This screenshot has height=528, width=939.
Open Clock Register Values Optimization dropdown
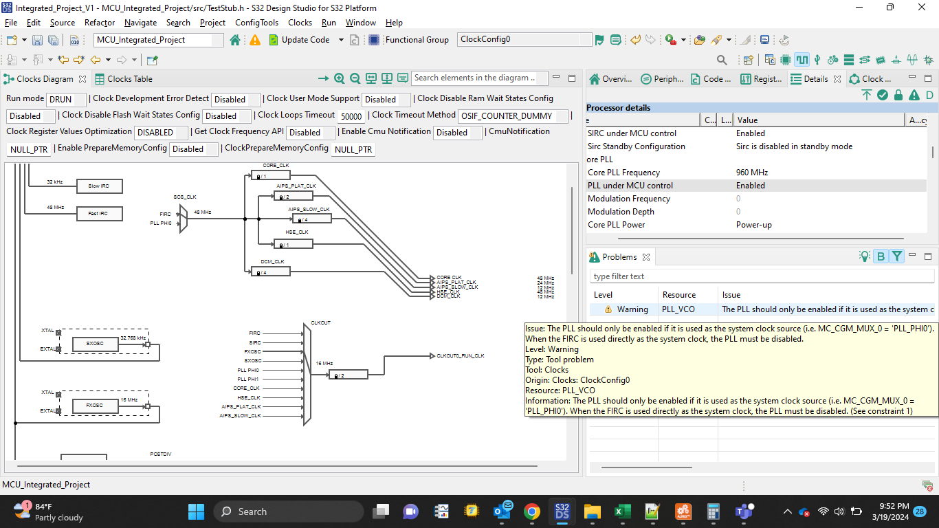click(x=162, y=133)
